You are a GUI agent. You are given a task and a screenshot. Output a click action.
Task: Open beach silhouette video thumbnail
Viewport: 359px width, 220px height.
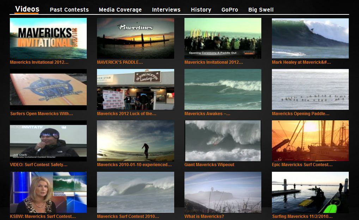(x=135, y=141)
